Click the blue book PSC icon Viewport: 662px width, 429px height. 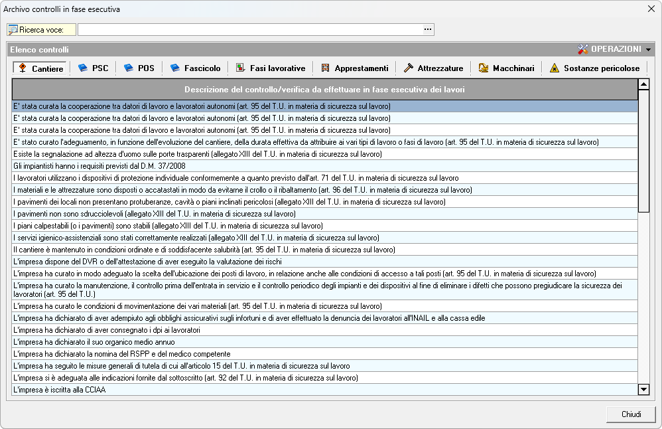click(83, 68)
